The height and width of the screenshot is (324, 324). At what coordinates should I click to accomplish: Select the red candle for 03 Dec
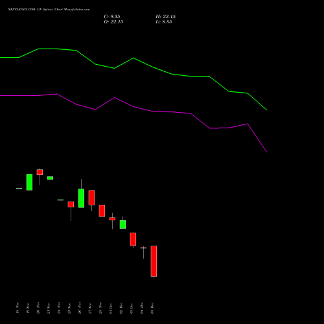click(133, 239)
